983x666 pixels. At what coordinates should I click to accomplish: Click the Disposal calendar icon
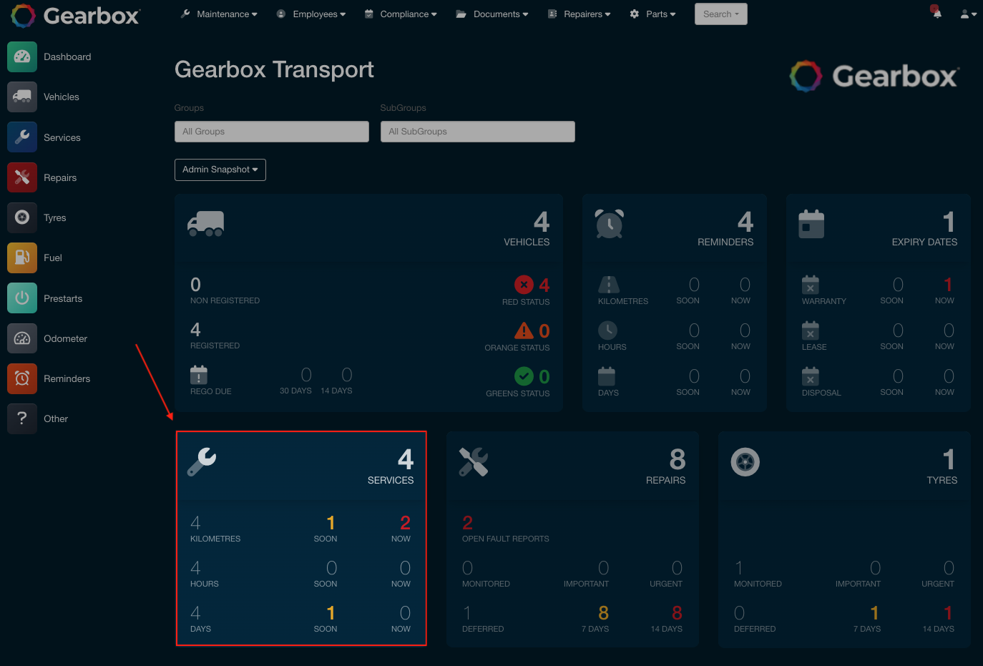811,376
